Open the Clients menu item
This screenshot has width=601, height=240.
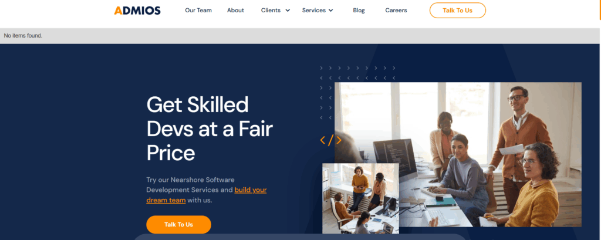click(x=271, y=11)
